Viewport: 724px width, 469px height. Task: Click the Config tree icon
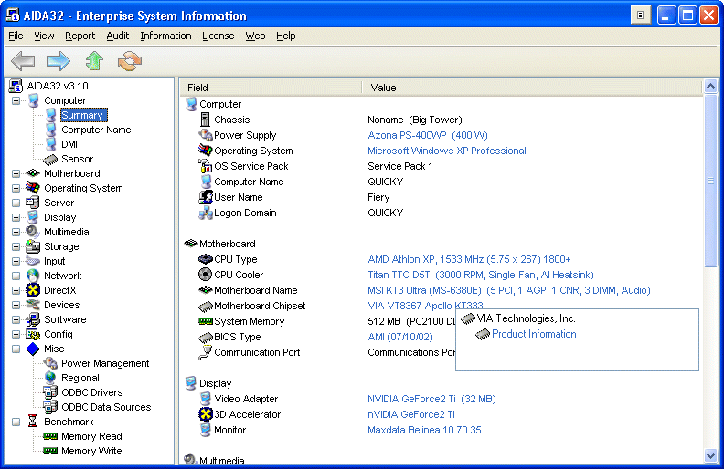[x=33, y=334]
